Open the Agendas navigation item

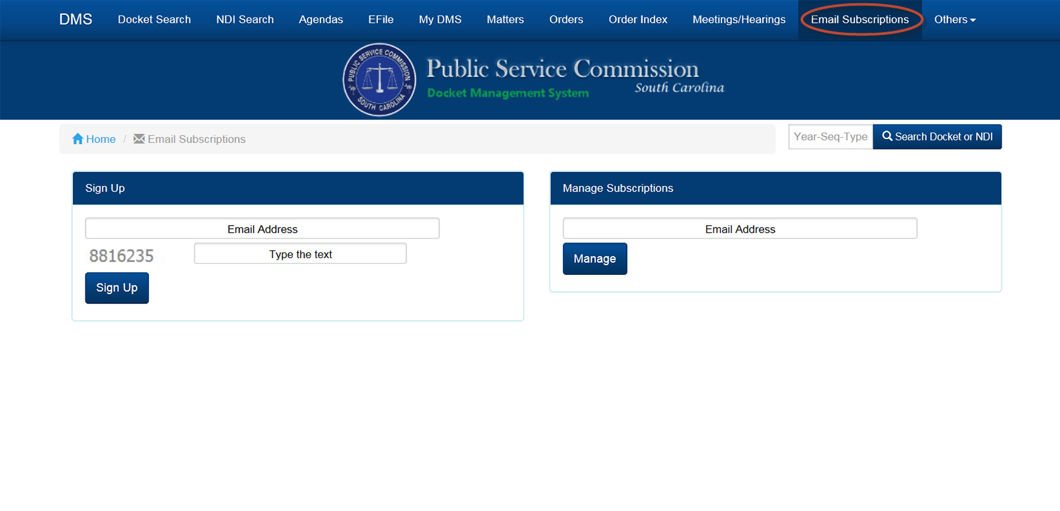[320, 19]
